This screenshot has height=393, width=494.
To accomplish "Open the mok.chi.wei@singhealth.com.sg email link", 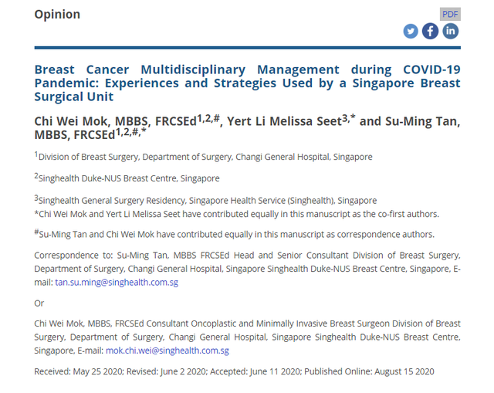I will pyautogui.click(x=167, y=351).
